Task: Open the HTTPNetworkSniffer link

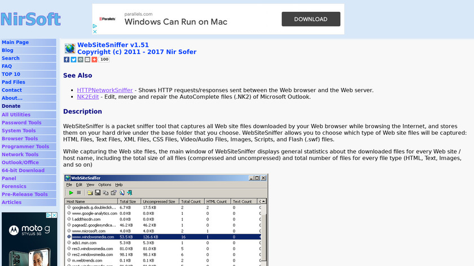Action: pos(105,90)
